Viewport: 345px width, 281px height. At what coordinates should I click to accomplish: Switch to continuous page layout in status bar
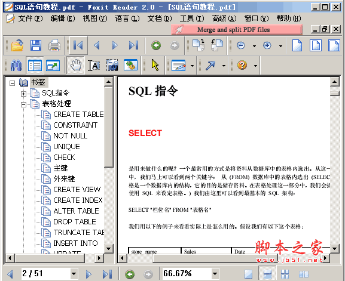point(267,274)
